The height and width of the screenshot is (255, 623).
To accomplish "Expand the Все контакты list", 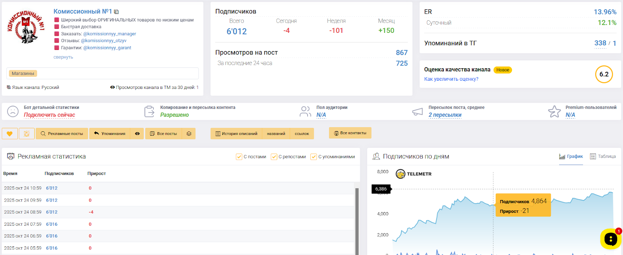I will click(350, 133).
